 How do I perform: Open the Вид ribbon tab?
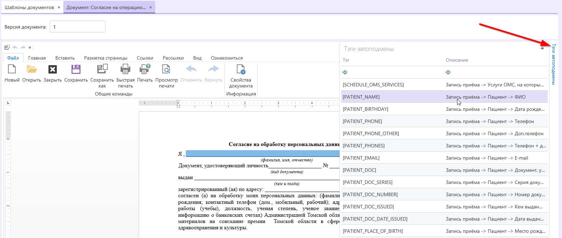pos(197,58)
